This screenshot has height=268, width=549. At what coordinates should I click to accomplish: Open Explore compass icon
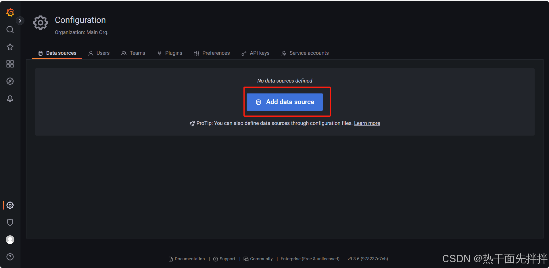tap(10, 81)
